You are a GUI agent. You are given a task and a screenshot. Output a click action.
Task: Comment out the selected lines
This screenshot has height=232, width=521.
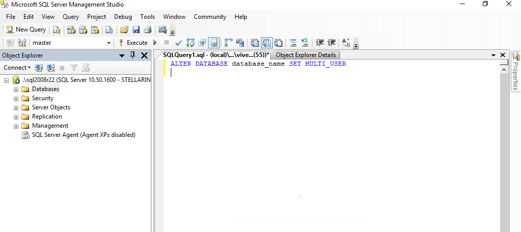pos(293,42)
